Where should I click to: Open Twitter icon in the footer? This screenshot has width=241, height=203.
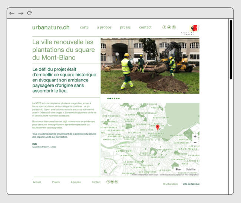pyautogui.click(x=112, y=182)
